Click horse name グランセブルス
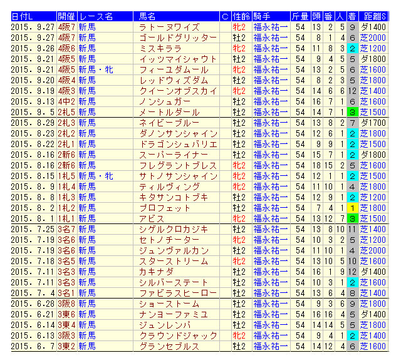 [169, 346]
